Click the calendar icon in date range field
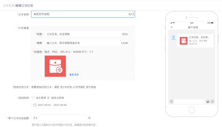The height and width of the screenshot is (127, 222). pyautogui.click(x=35, y=105)
